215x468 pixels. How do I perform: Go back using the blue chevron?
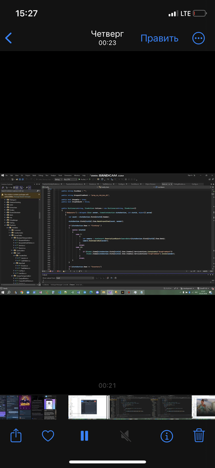[x=9, y=38]
